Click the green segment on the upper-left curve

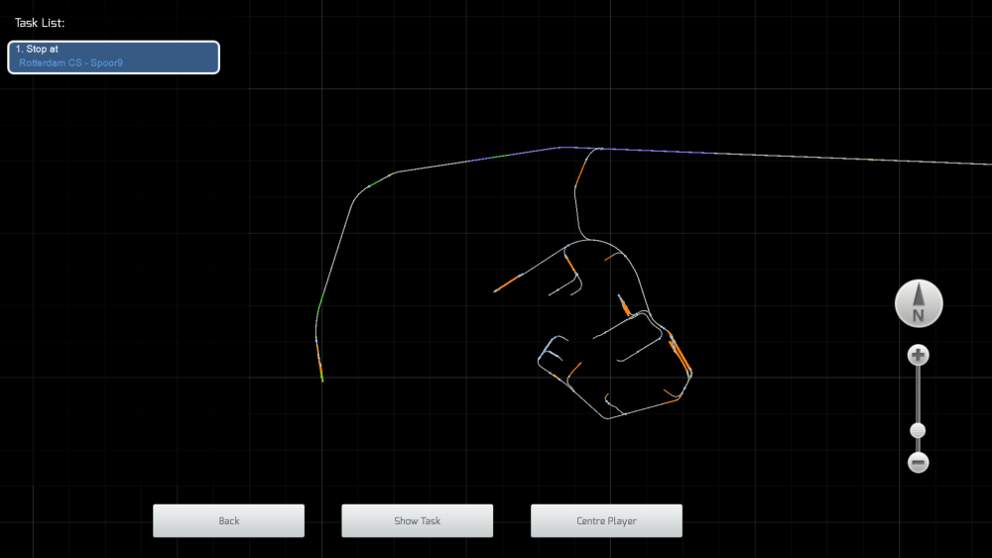point(371,184)
